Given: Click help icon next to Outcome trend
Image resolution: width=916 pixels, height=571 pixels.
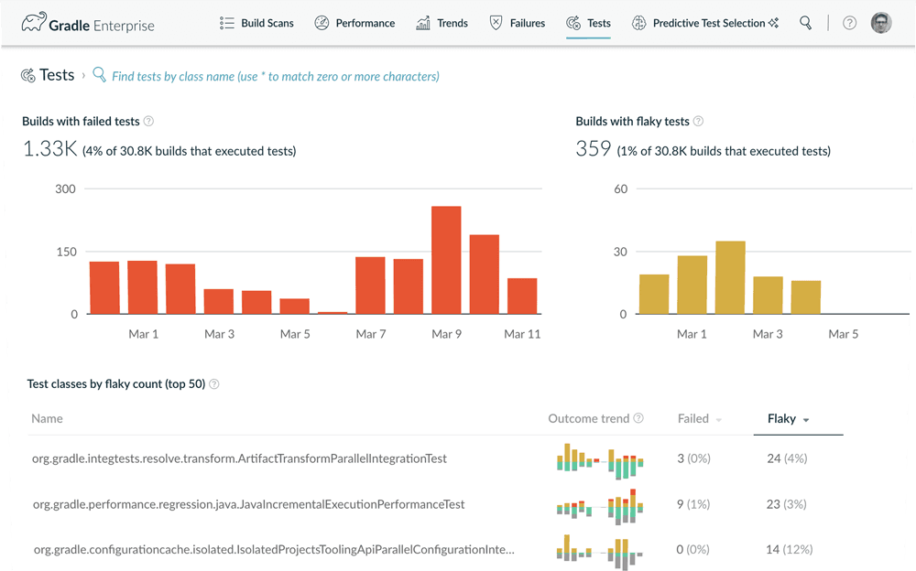Looking at the screenshot, I should [x=638, y=418].
